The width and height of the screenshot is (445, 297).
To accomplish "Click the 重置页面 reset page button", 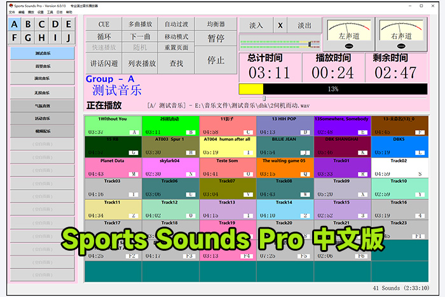I will 176,48.
